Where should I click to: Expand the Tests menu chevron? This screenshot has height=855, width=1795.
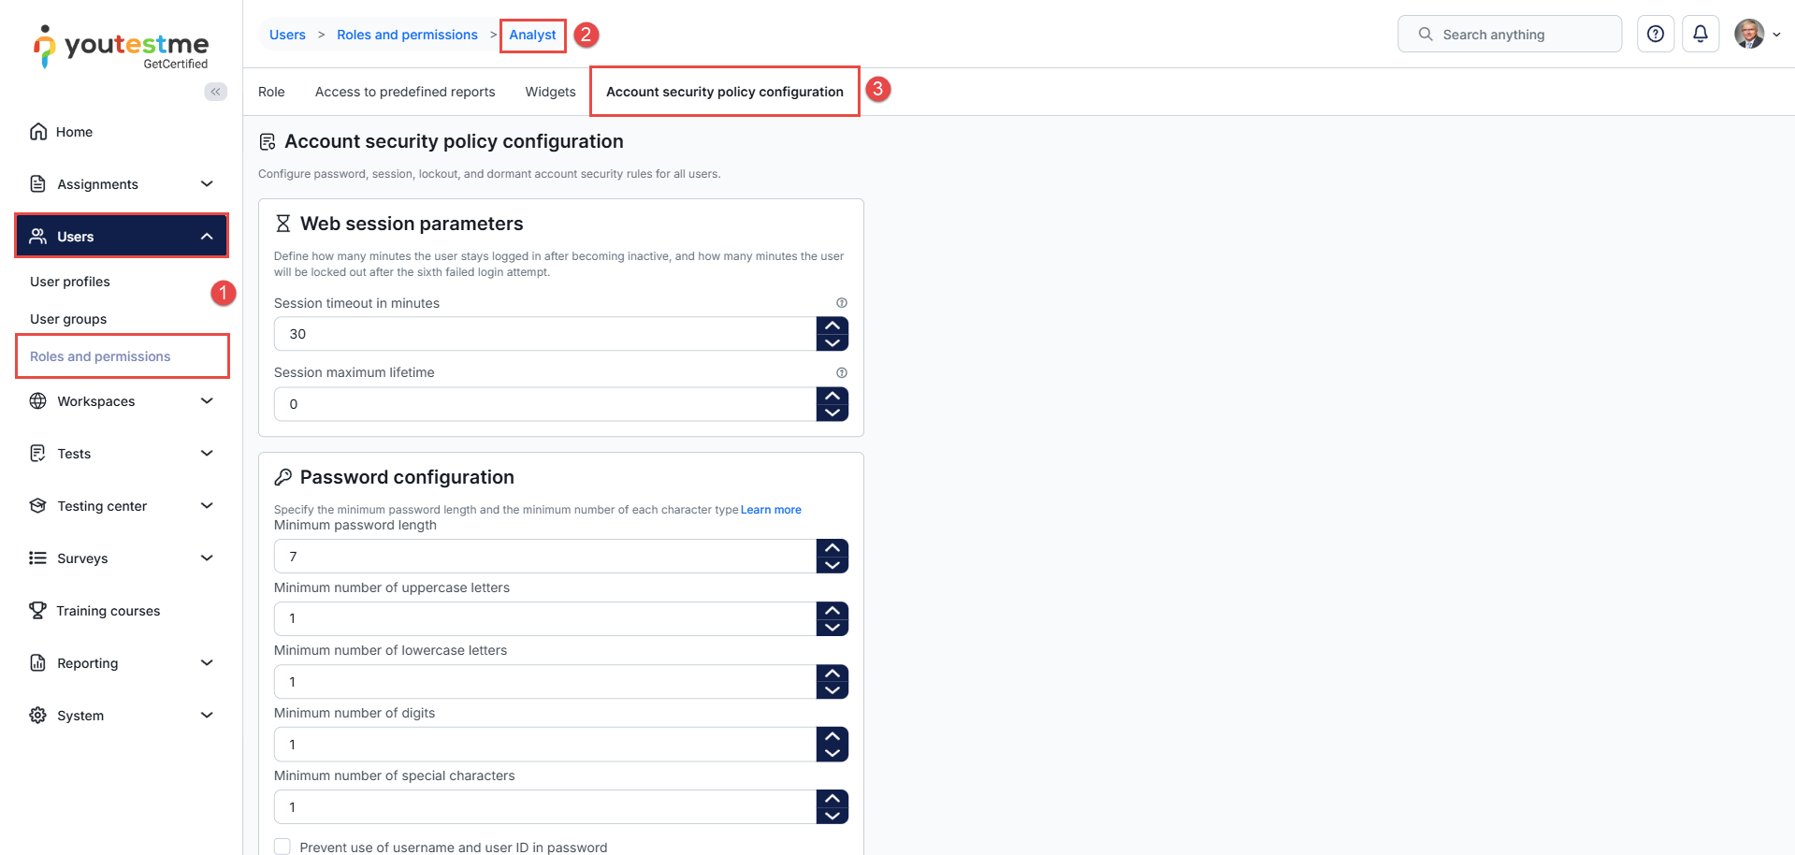(x=207, y=454)
